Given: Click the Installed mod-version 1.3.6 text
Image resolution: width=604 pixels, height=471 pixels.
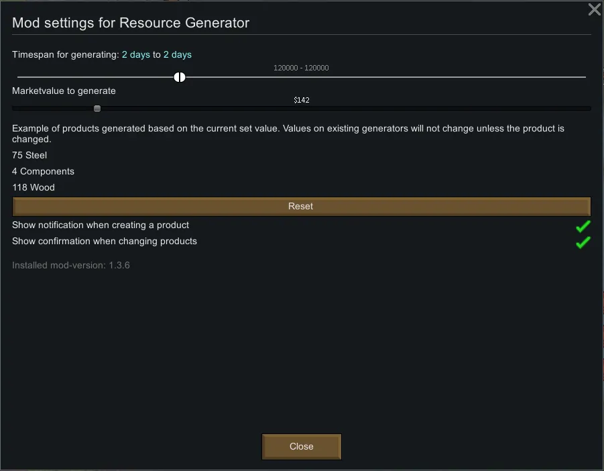Looking at the screenshot, I should point(71,266).
